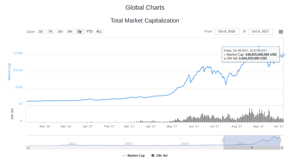Click the navigator scrollbar right arrow
This screenshot has width=297, height=159.
282,148
